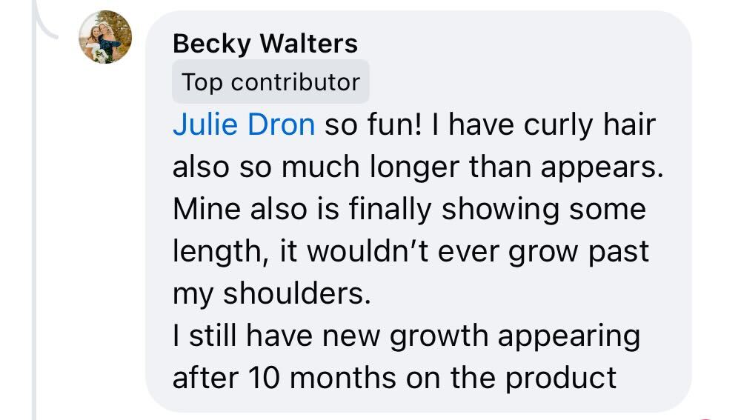741x420 pixels.
Task: Tap the Top contributor badge
Action: click(270, 81)
